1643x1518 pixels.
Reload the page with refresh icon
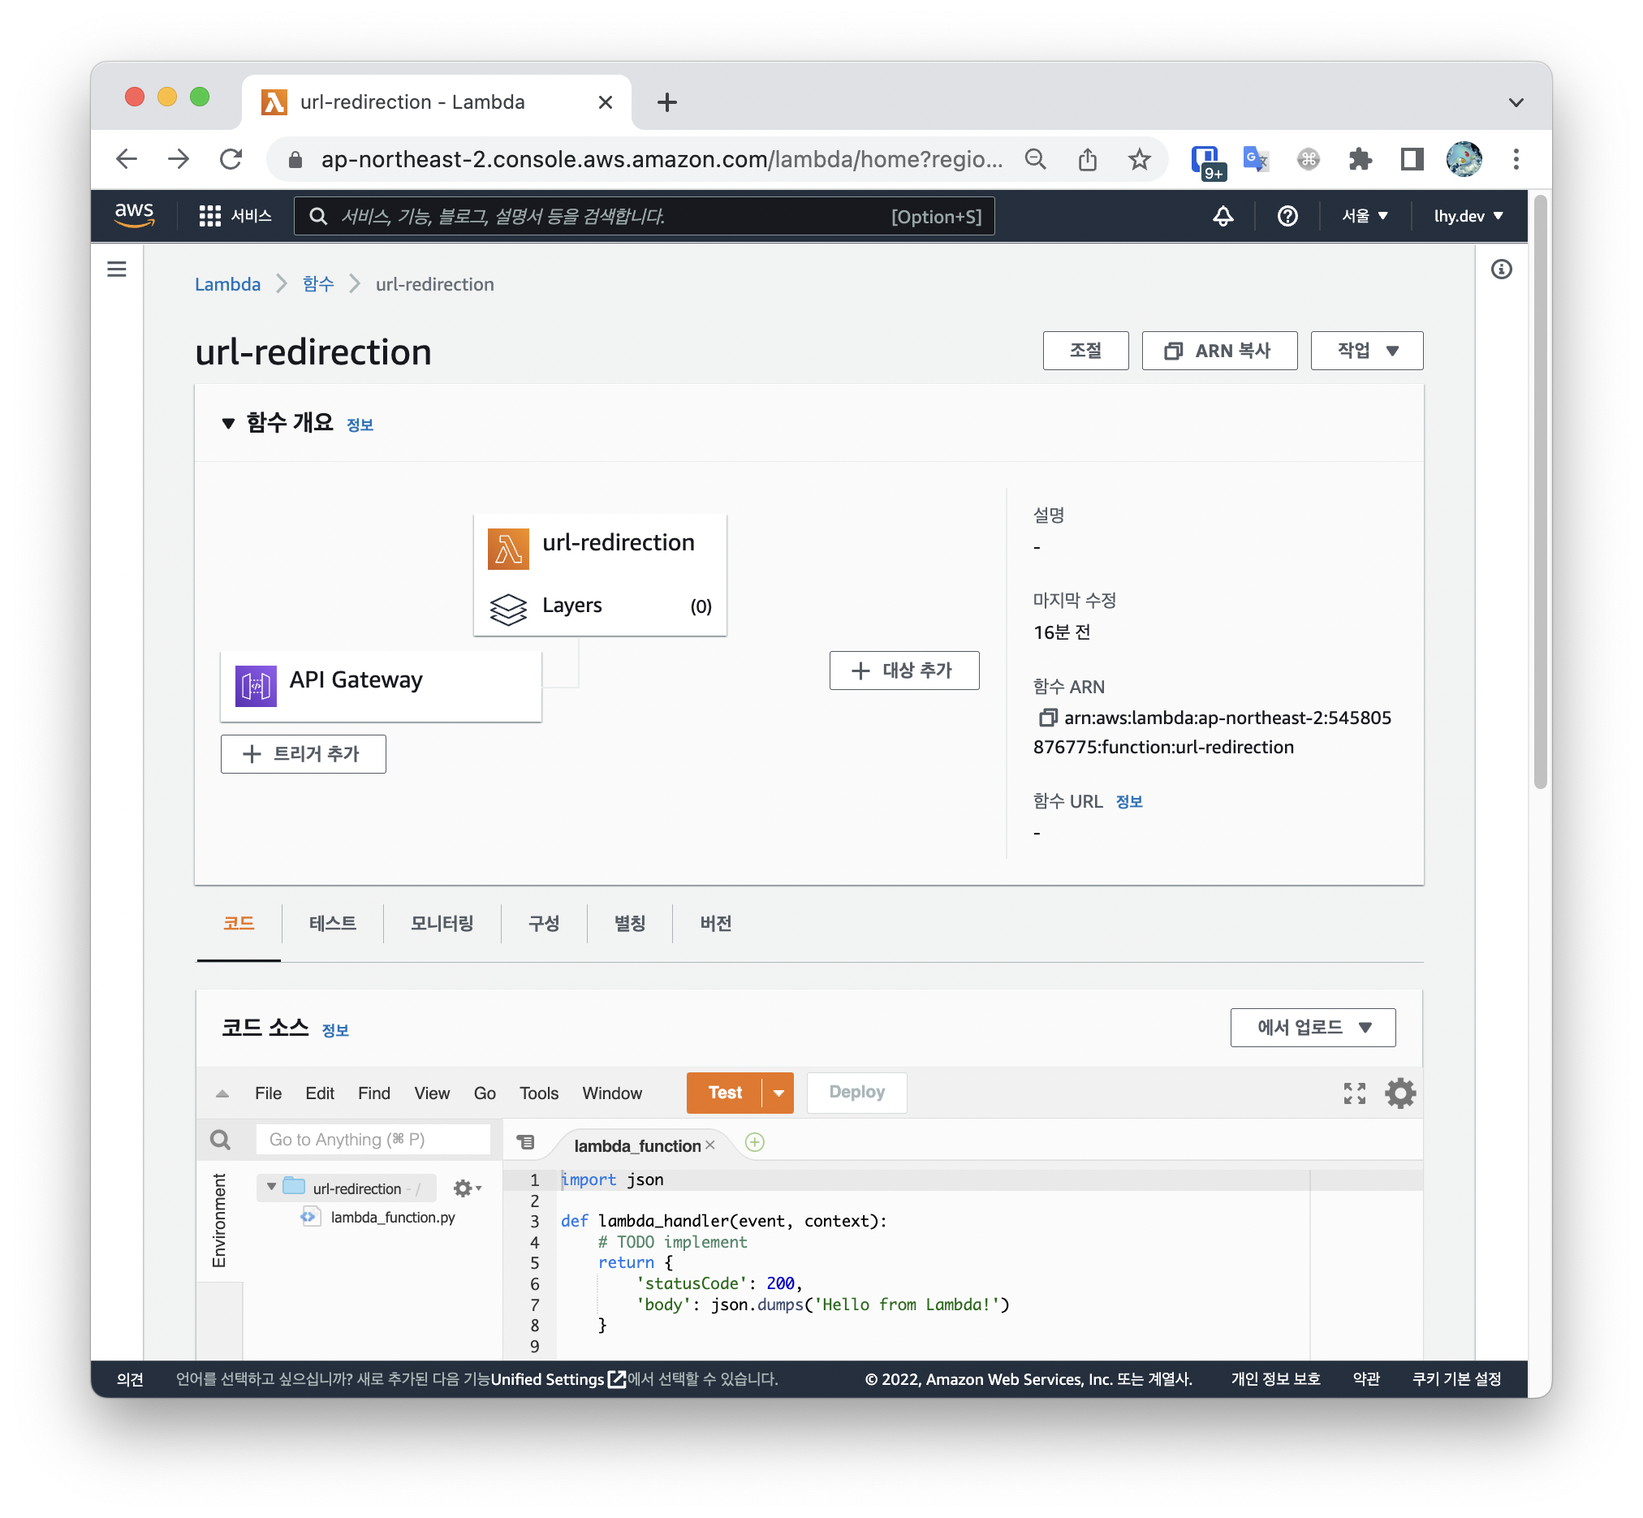tap(231, 159)
